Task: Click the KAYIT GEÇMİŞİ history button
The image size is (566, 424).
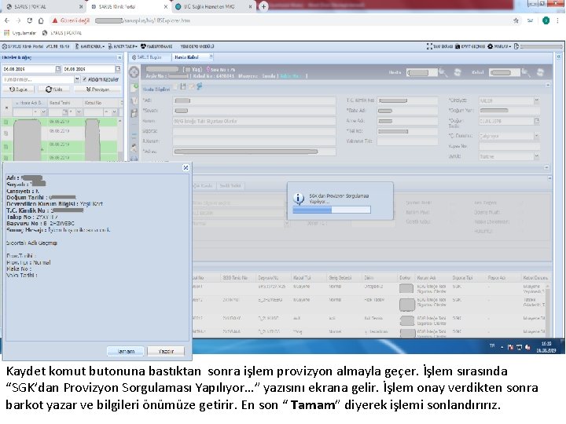Action: [469, 46]
